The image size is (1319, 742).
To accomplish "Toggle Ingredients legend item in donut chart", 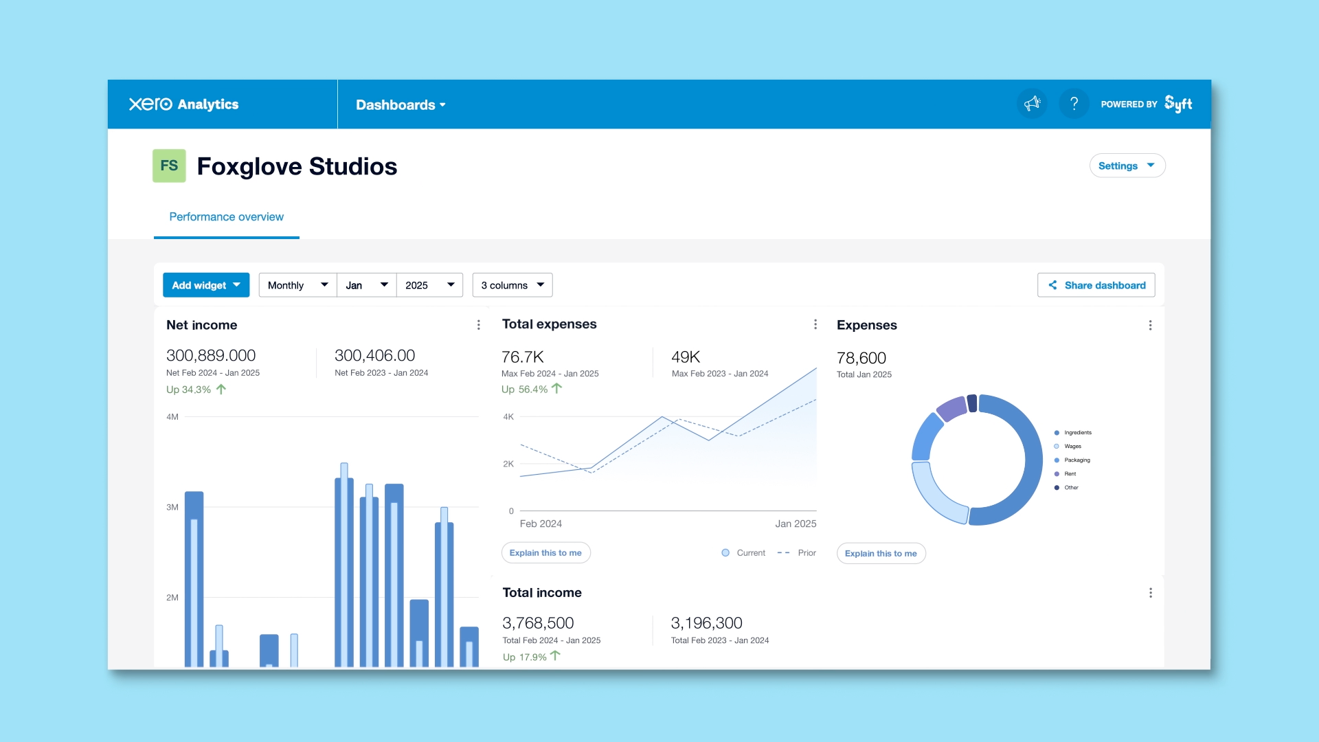I will click(1076, 433).
